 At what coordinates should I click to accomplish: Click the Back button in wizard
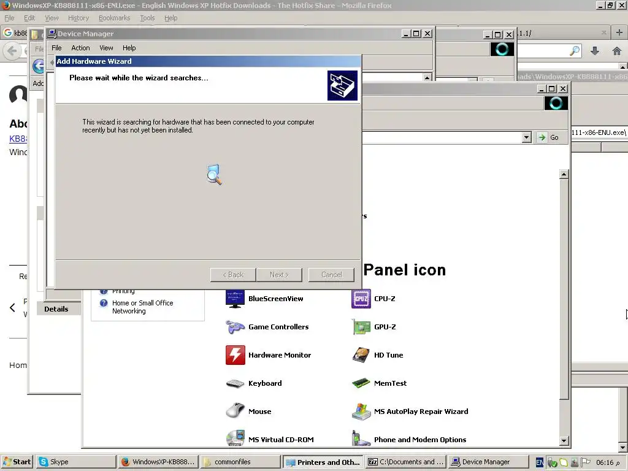[233, 275]
